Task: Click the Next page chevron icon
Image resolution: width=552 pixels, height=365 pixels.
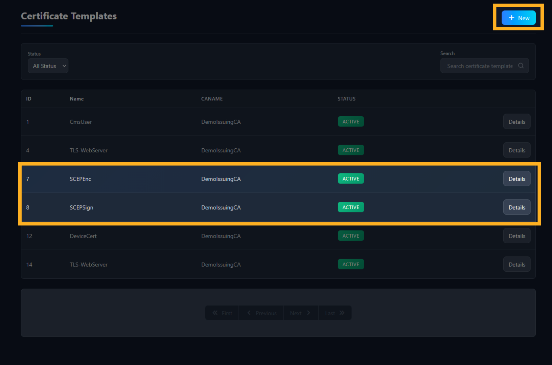Action: pos(309,313)
